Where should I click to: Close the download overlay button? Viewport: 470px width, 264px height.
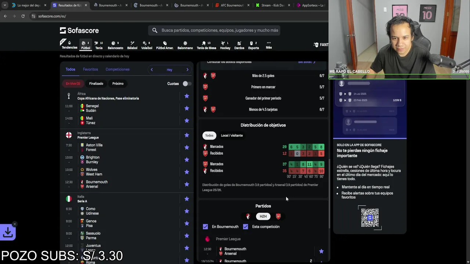point(15,224)
